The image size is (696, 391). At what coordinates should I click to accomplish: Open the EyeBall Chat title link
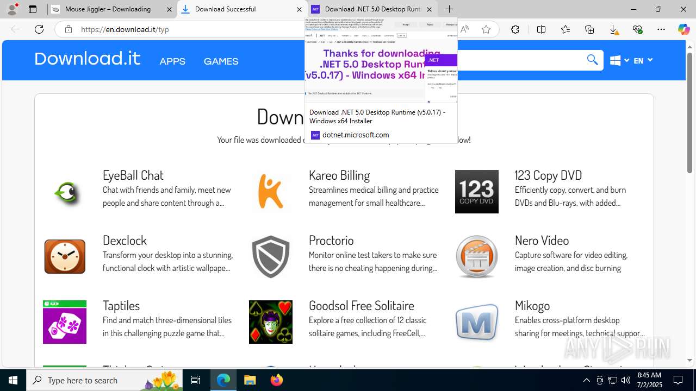(133, 175)
